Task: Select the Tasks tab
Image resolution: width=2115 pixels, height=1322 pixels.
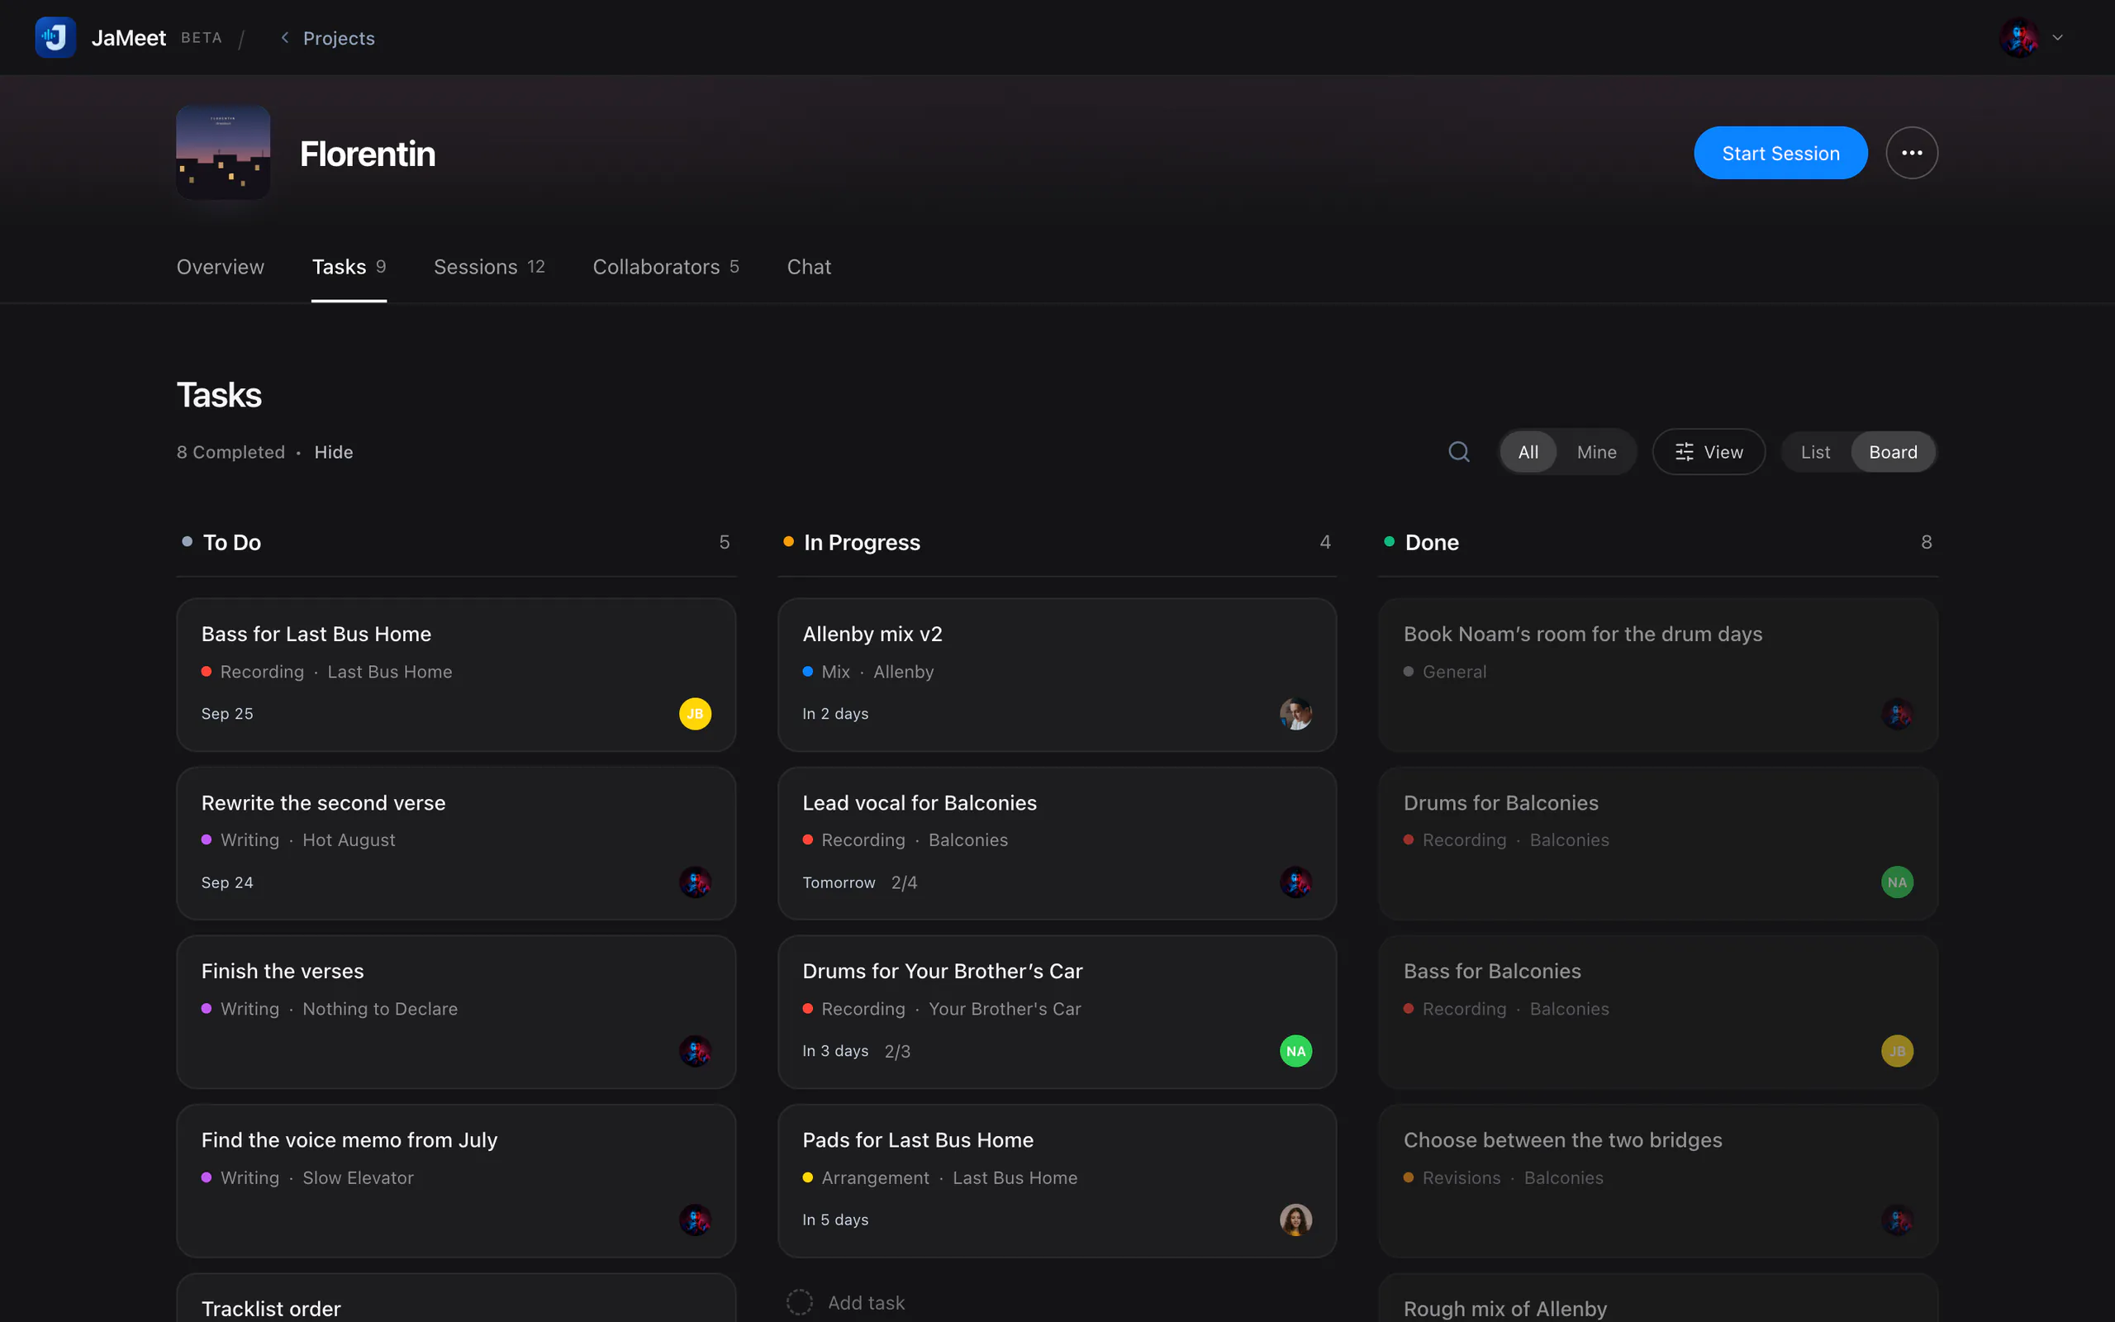Action: 349,267
